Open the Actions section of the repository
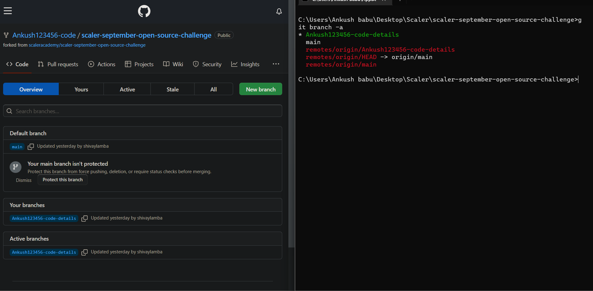The height and width of the screenshot is (291, 593). [102, 64]
